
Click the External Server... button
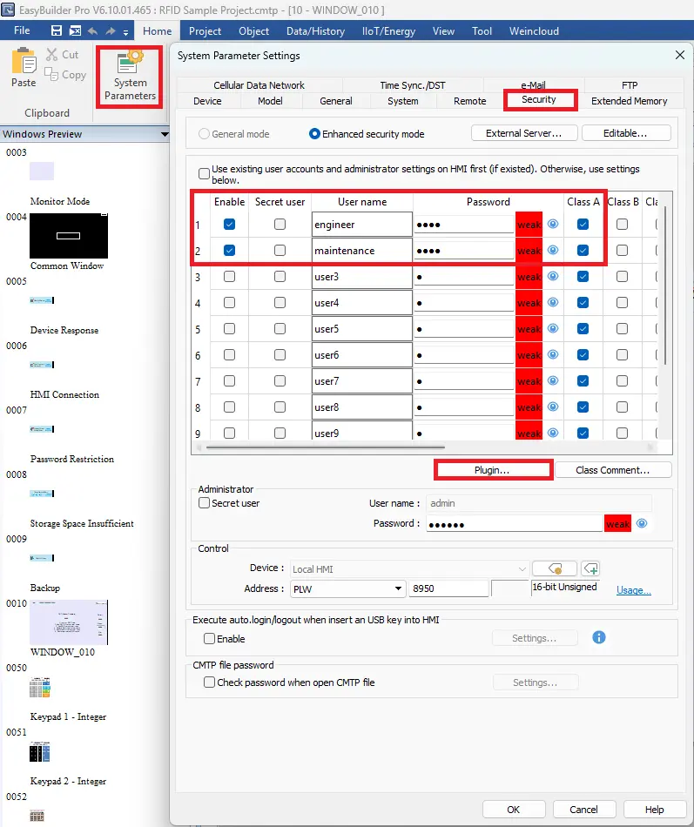pyautogui.click(x=523, y=133)
